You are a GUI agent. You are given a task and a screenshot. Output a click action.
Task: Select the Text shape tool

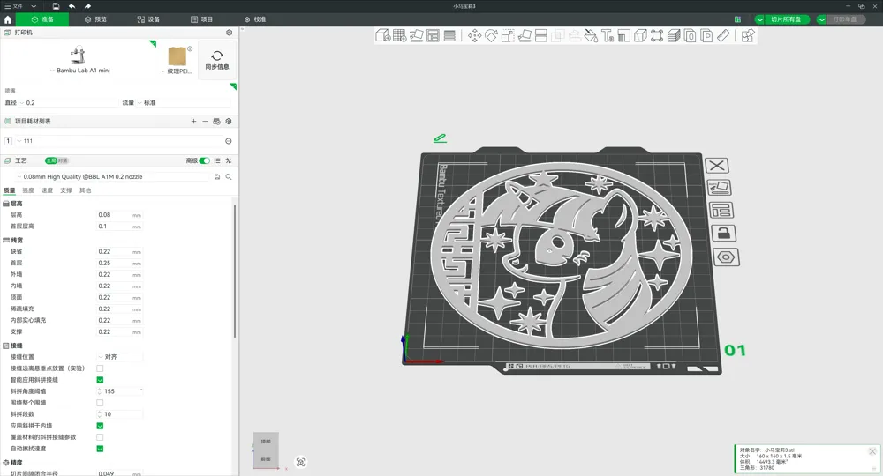(x=608, y=36)
